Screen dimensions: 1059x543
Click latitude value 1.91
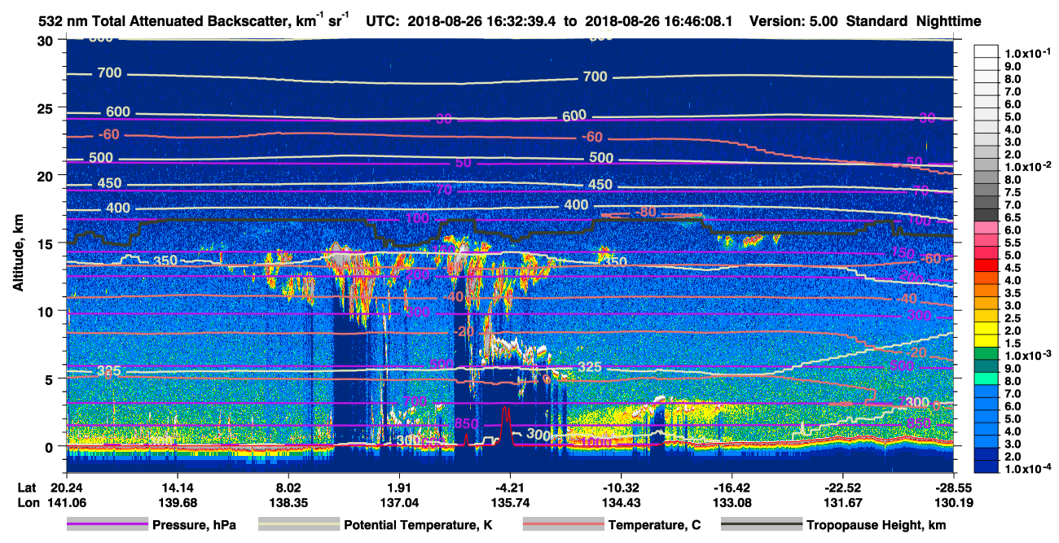point(398,488)
